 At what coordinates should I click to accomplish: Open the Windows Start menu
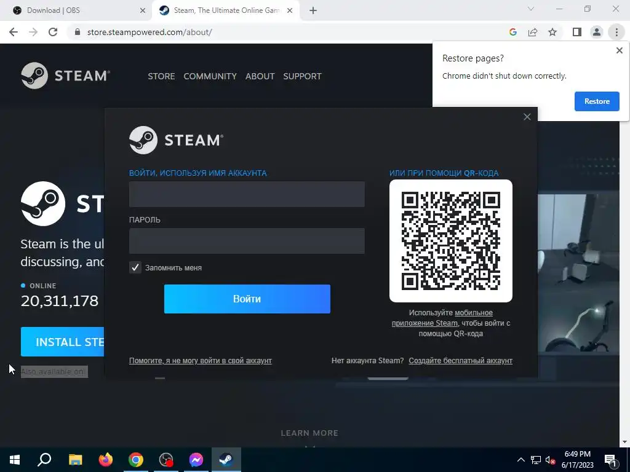tap(15, 460)
